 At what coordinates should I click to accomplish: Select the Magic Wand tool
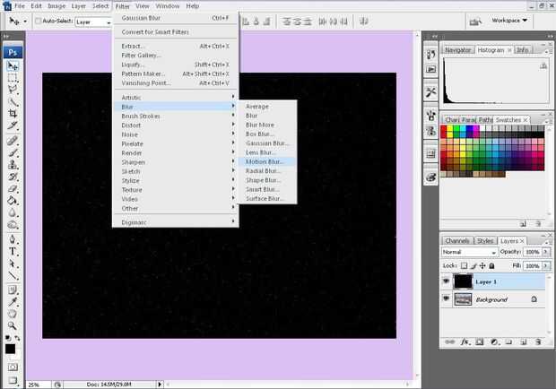[x=13, y=101]
